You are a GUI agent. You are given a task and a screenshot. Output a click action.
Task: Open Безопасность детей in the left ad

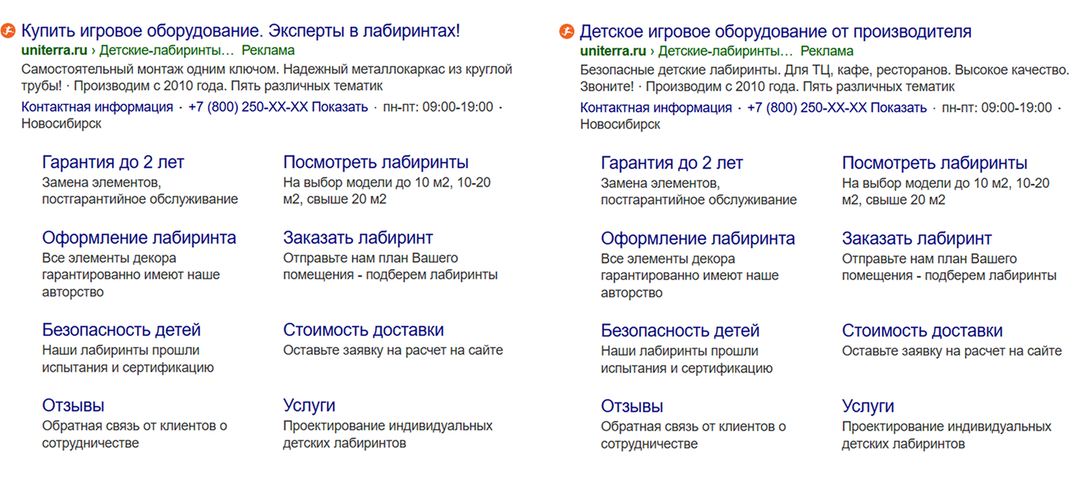point(122,329)
